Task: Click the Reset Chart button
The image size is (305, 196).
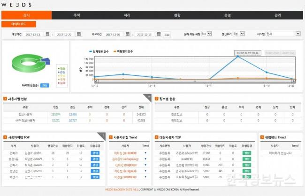Action: pos(272,53)
